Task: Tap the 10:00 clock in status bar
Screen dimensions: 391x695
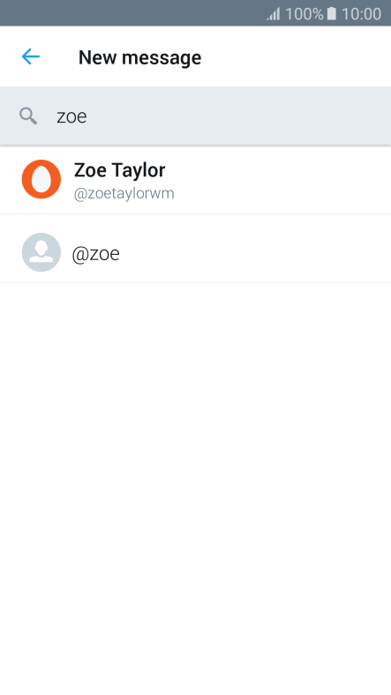Action: pos(361,14)
